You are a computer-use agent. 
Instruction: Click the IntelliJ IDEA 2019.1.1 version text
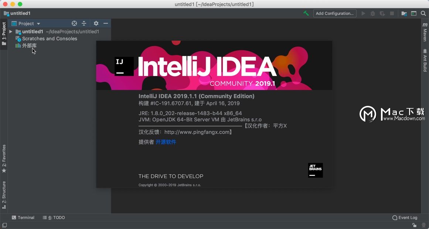point(197,96)
